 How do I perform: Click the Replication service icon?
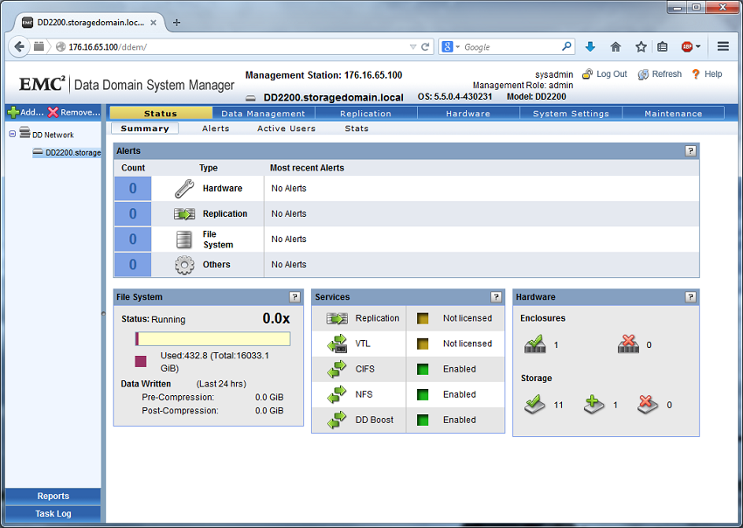point(337,318)
